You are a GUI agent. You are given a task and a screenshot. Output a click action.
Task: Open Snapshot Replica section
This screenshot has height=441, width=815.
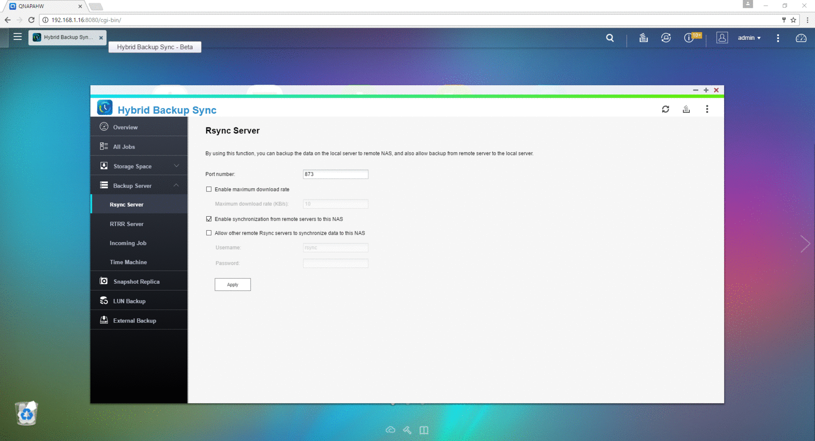[139, 281]
